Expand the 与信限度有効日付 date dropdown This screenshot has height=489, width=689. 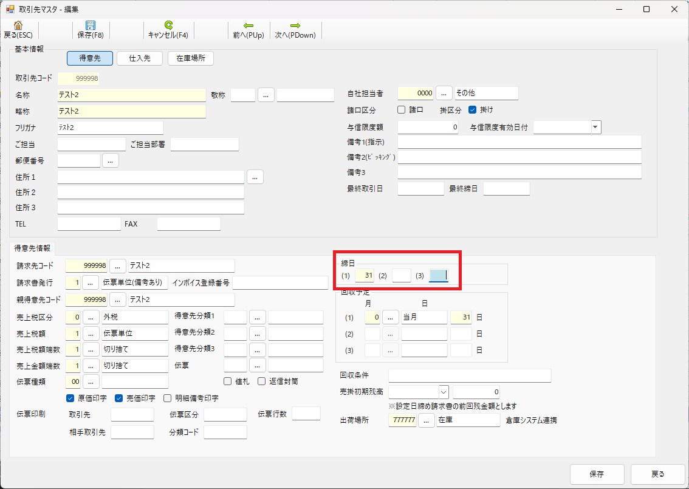tap(595, 127)
